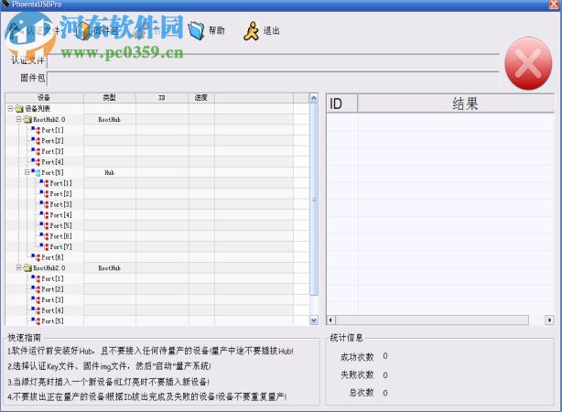562x412 pixels.
Task: Click the RootHub type cell of the first RootHub2.0
Action: click(110, 119)
